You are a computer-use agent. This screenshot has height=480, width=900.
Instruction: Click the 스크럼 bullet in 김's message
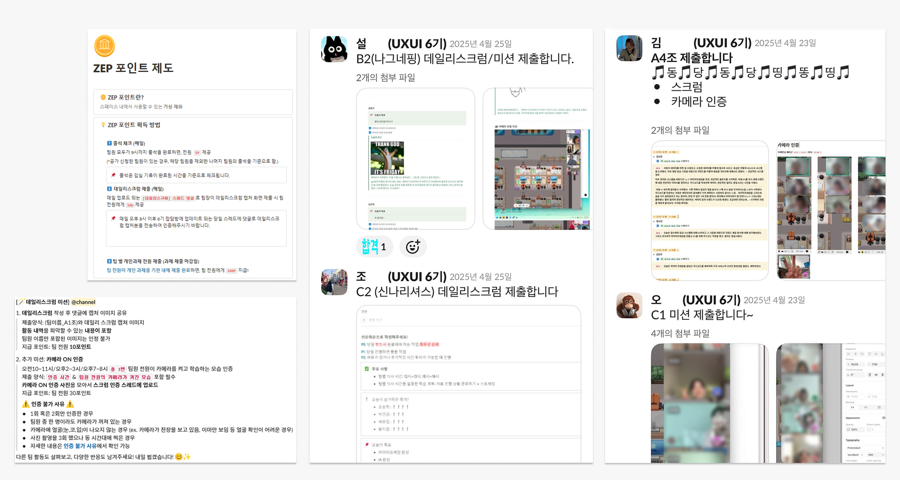click(686, 87)
